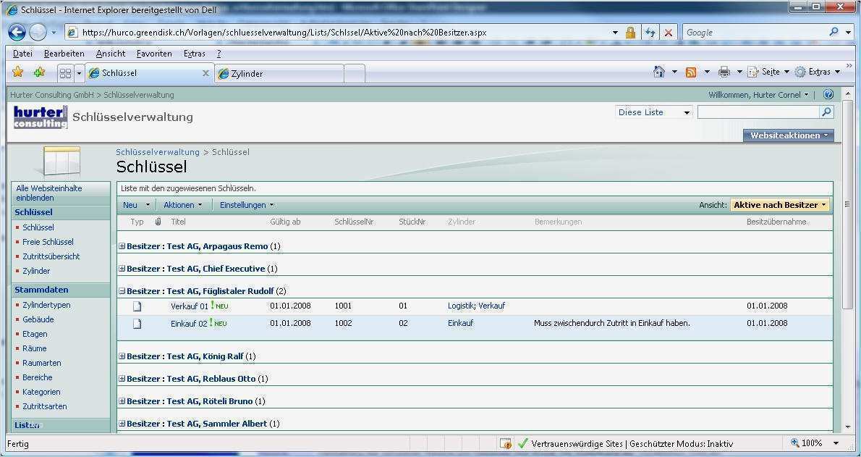Open the Quick Tabs grid icon
Screen dimensions: 861x457
[x=65, y=73]
